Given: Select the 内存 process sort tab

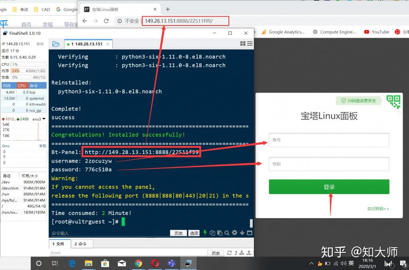Looking at the screenshot, I should coord(9,85).
